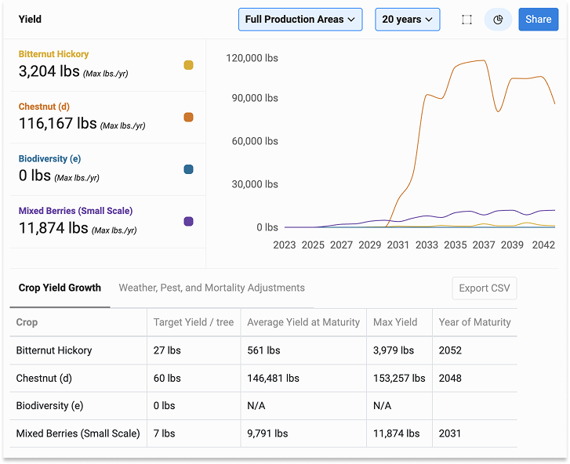
Task: Open the 20 years timeframe dropdown
Action: 407,20
